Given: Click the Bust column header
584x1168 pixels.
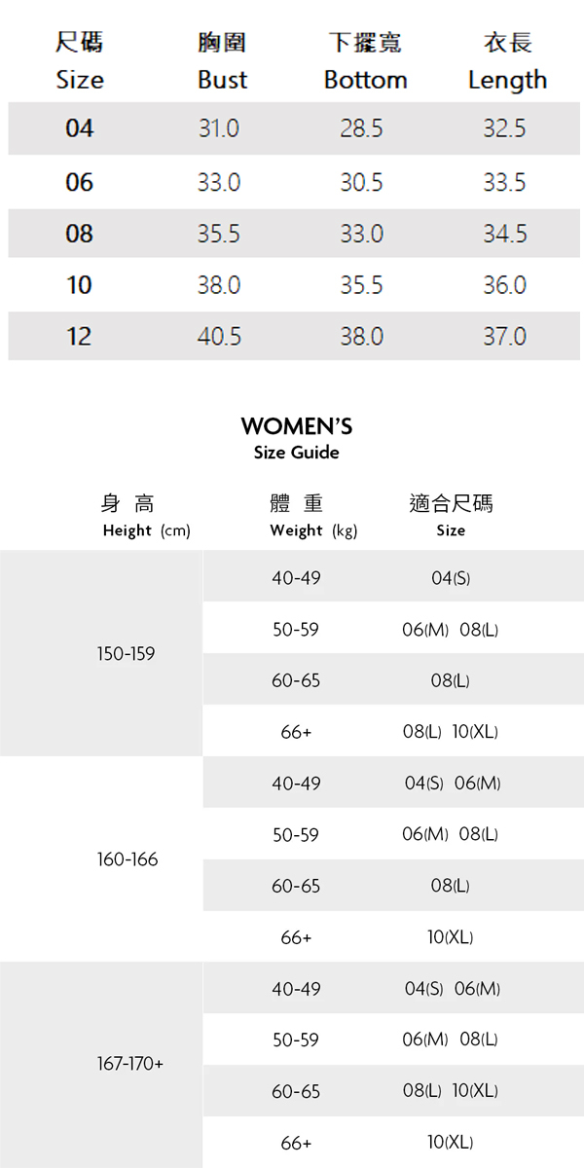Looking at the screenshot, I should (222, 61).
